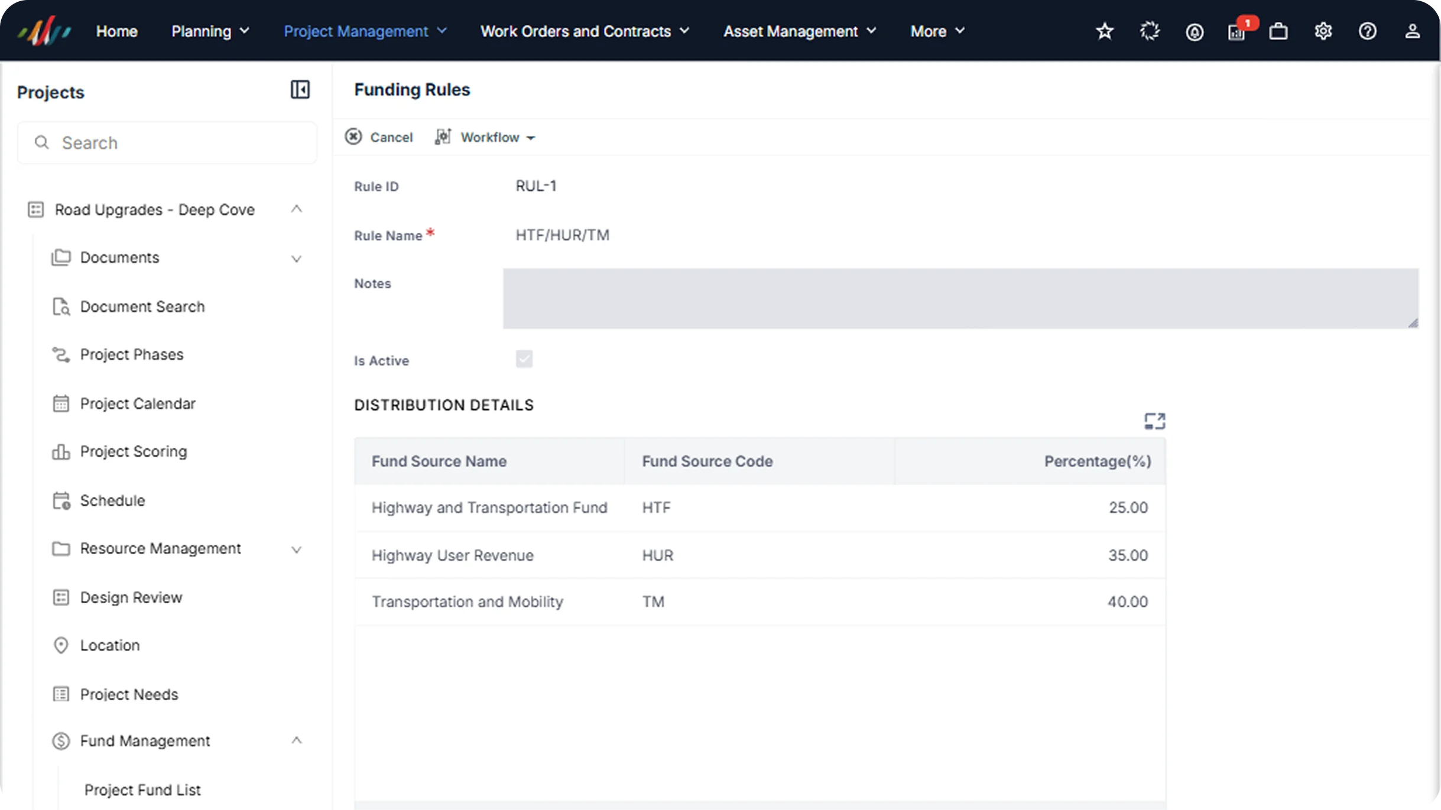Open the settings gear icon
The height and width of the screenshot is (810, 1441).
coord(1323,31)
